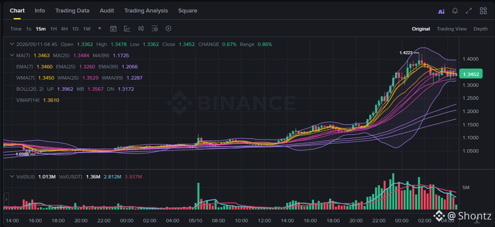Viewport: 495px width, 227px height.
Task: Click the volume MA value 2.812M
Action: click(113, 177)
